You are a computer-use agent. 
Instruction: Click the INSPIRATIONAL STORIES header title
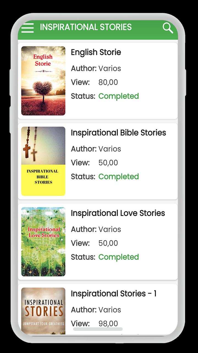coord(86,27)
